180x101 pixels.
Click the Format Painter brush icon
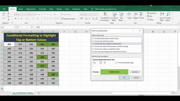click(8, 20)
